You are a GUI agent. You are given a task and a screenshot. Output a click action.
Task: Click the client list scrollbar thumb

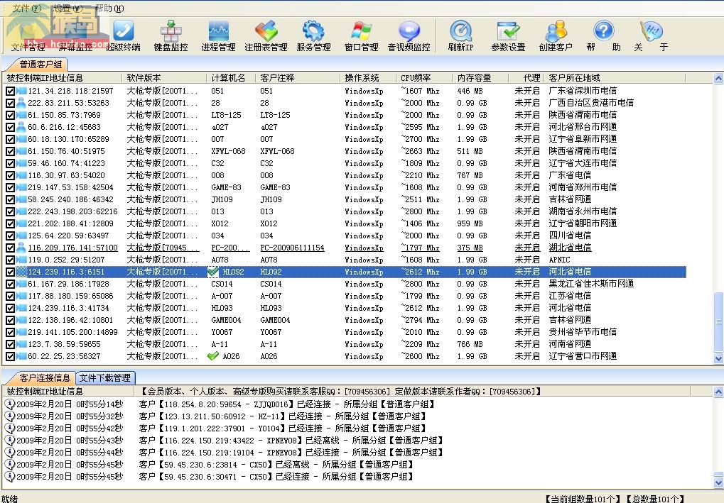coord(718,322)
